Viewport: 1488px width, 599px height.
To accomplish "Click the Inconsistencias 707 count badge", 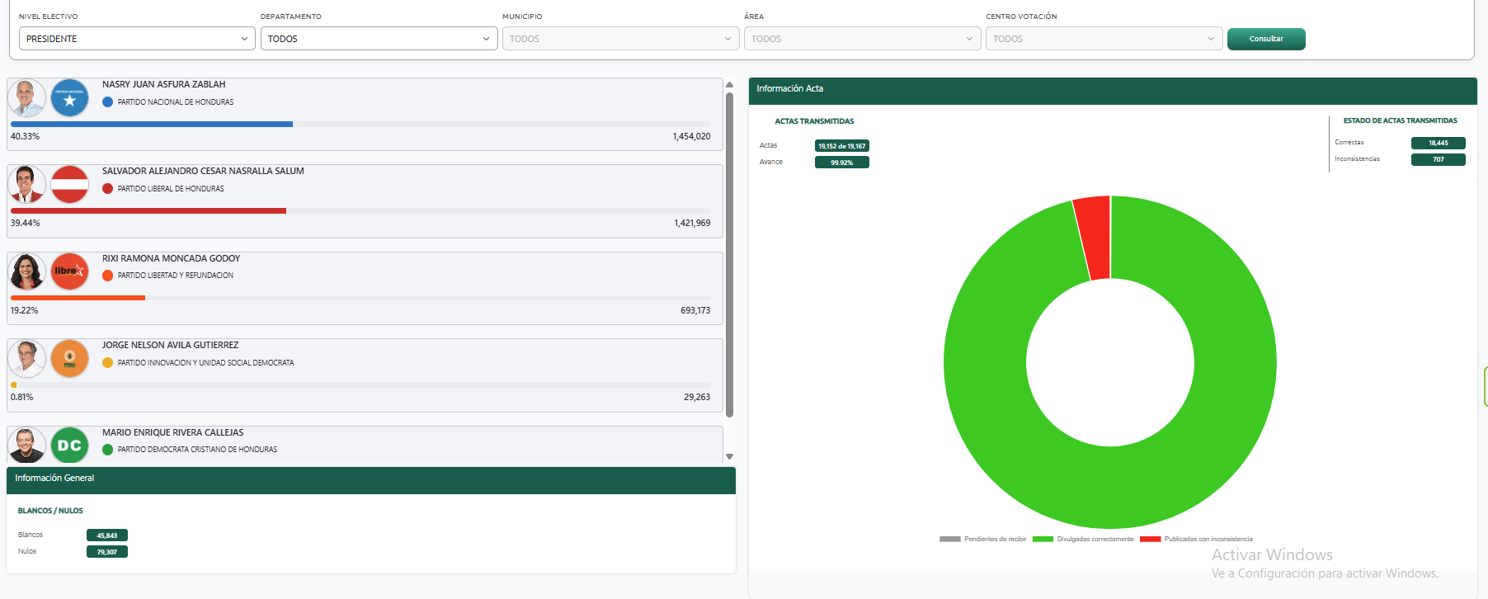I will (1438, 159).
